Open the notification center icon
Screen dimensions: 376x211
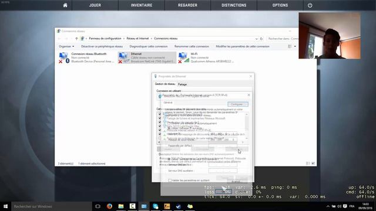(x=345, y=206)
